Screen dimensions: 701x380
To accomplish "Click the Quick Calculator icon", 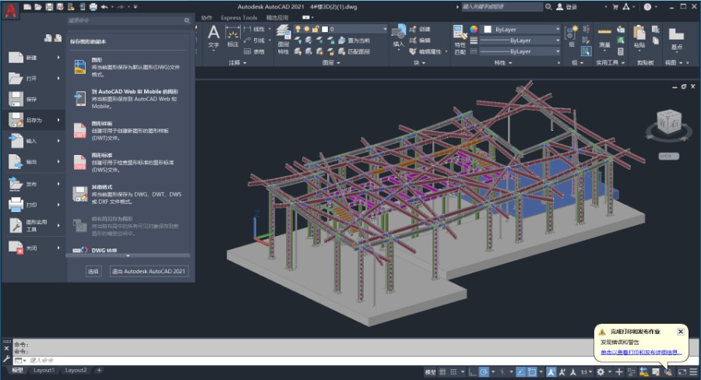I will tap(621, 51).
